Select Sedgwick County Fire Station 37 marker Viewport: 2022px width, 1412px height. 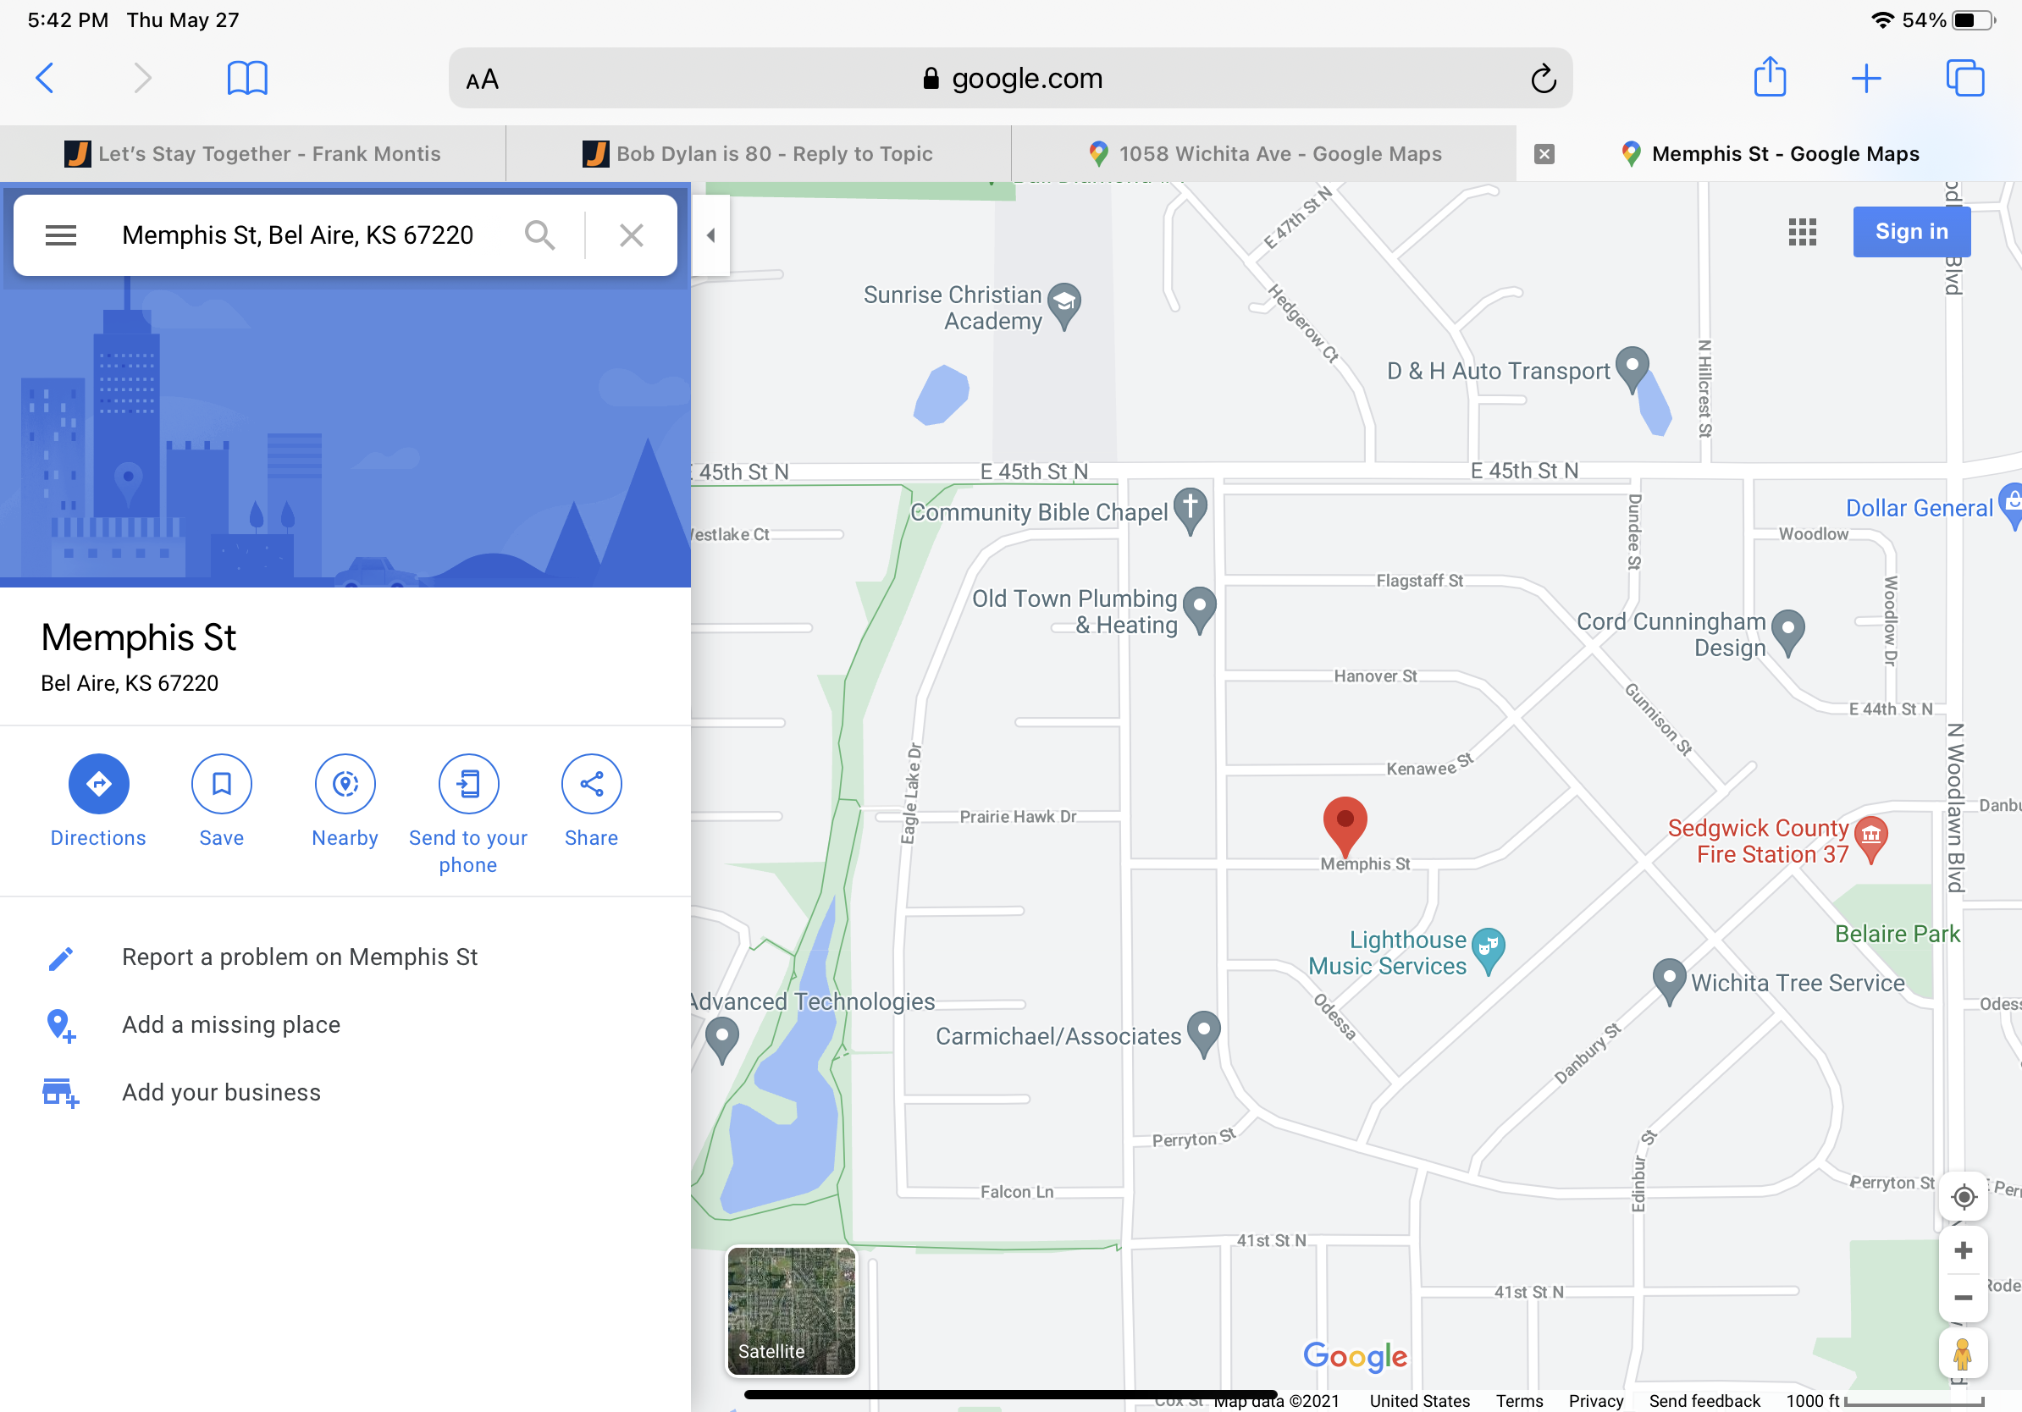click(x=1870, y=840)
